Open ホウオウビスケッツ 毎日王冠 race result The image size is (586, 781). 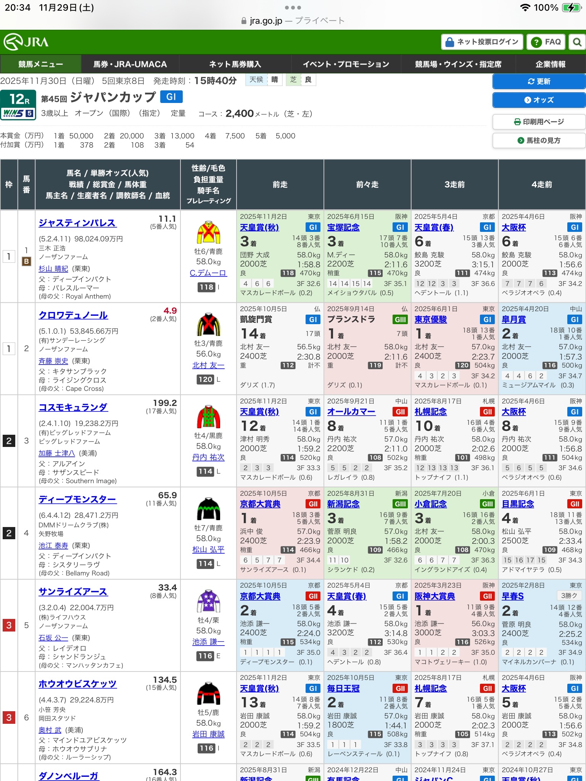click(x=343, y=688)
